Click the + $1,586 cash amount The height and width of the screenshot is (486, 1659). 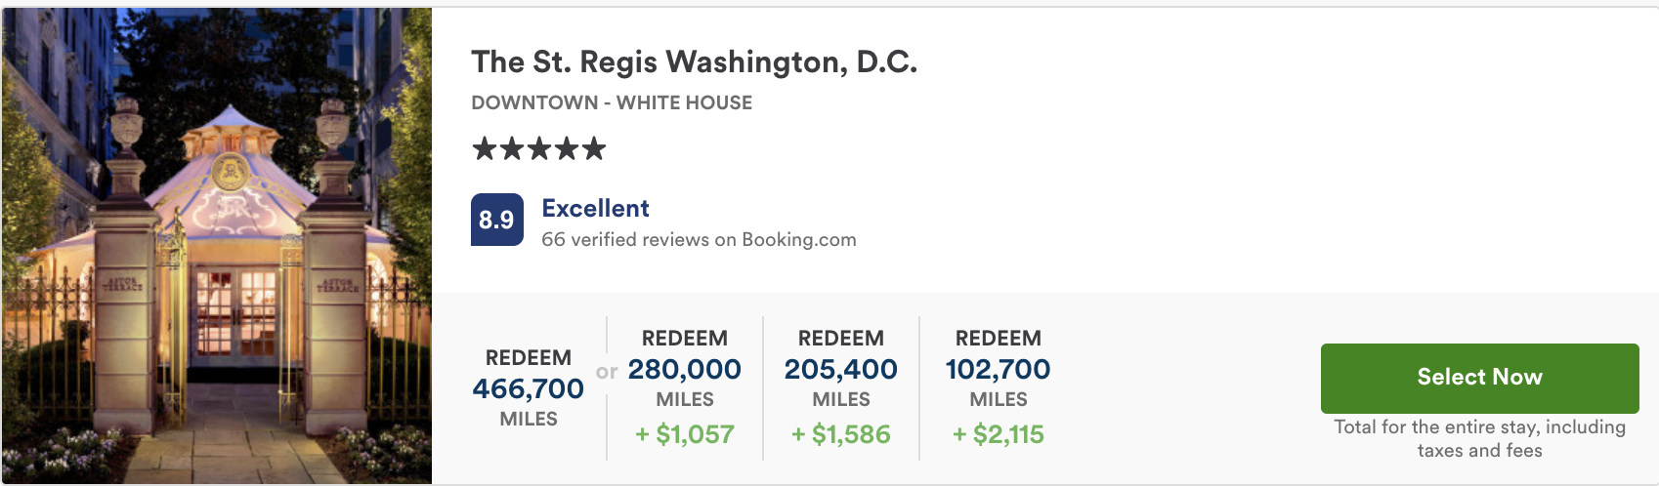coord(841,434)
